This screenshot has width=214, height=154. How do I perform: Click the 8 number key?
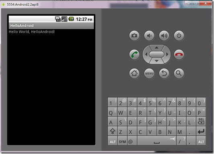181,102
